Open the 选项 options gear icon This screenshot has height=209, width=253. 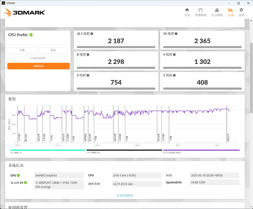[x=241, y=11]
